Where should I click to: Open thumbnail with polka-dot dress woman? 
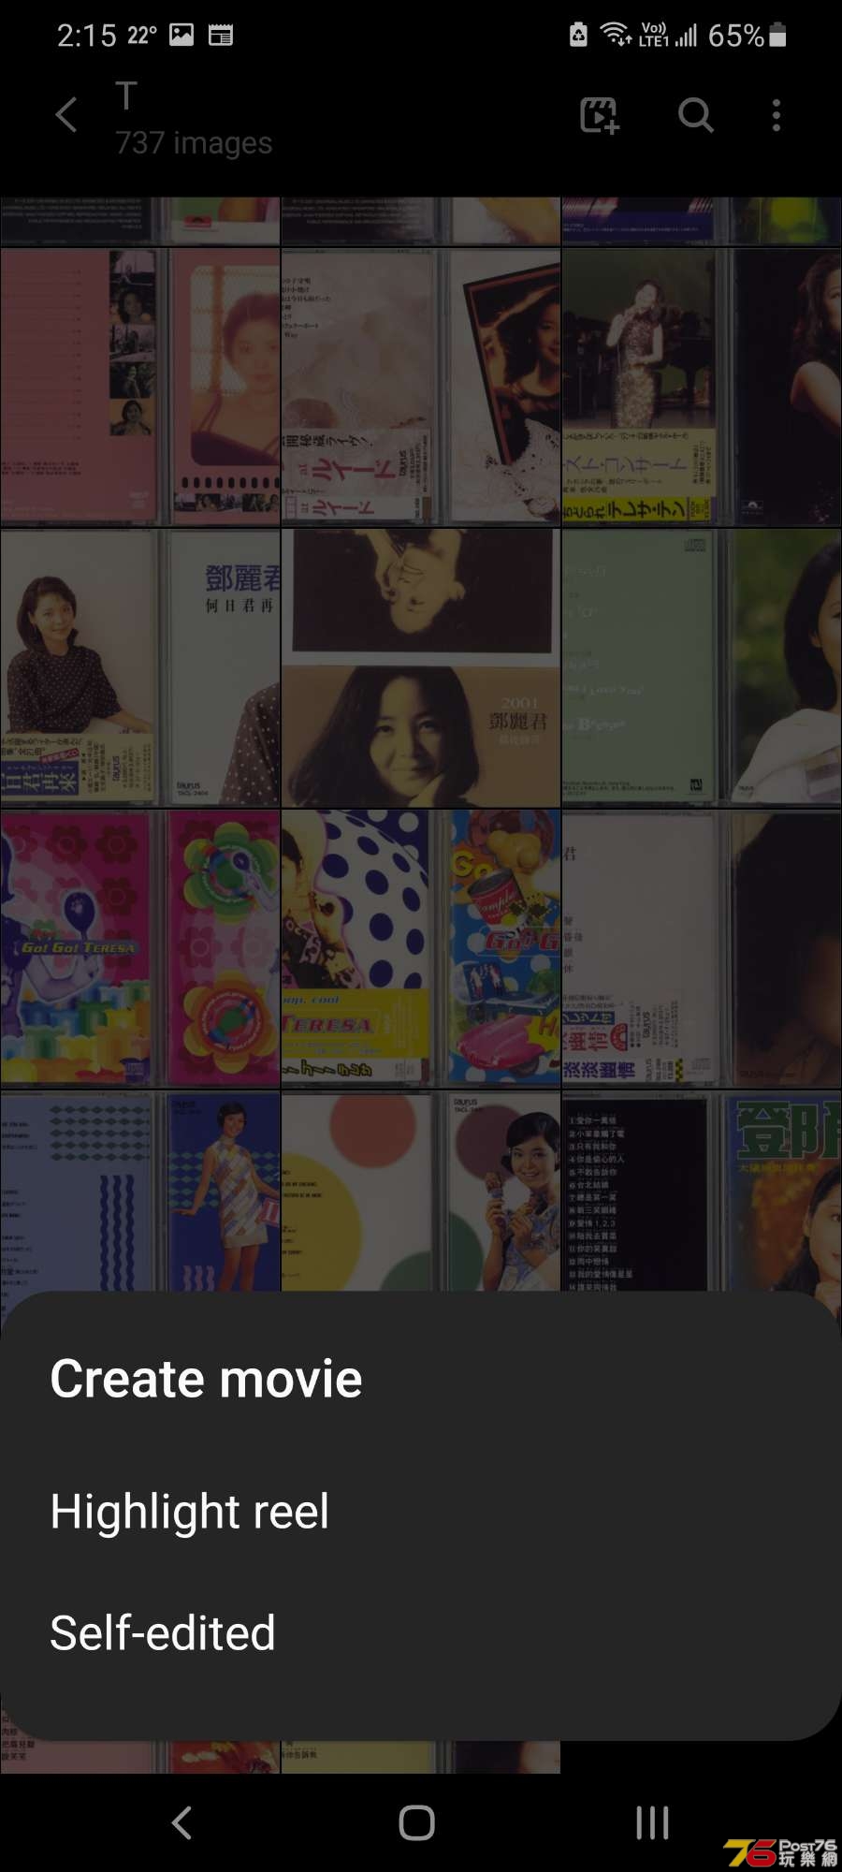(x=140, y=667)
